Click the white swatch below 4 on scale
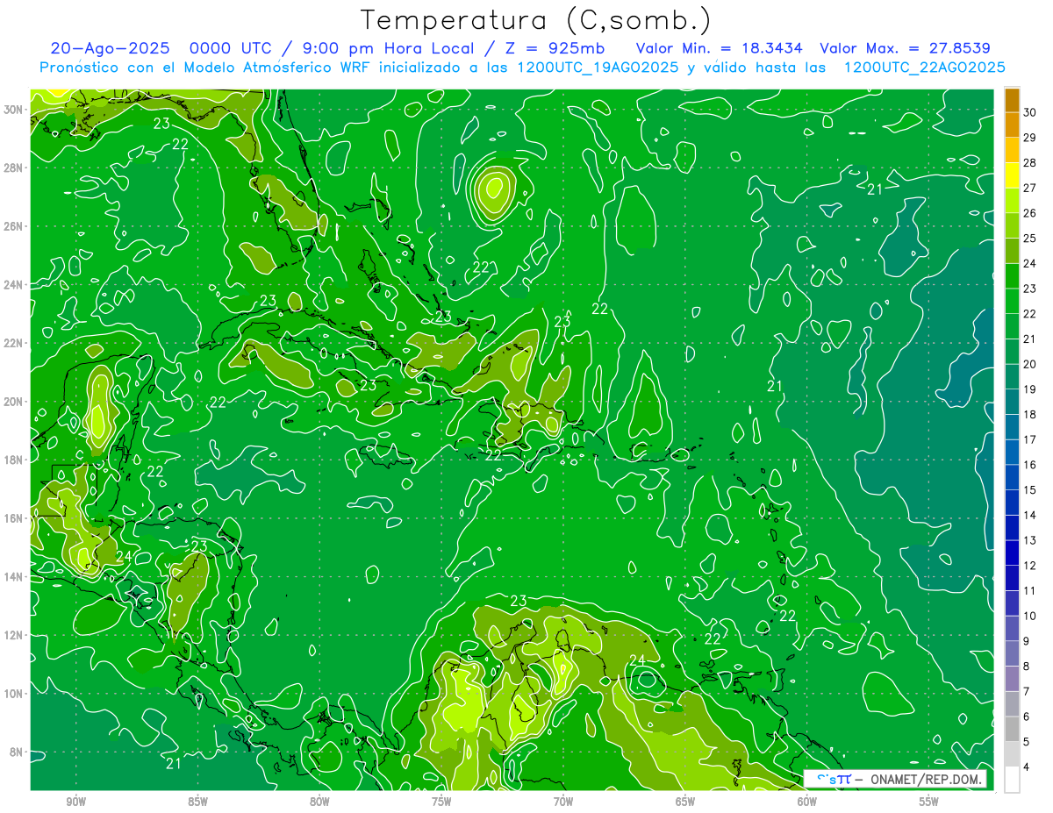 (x=1012, y=780)
